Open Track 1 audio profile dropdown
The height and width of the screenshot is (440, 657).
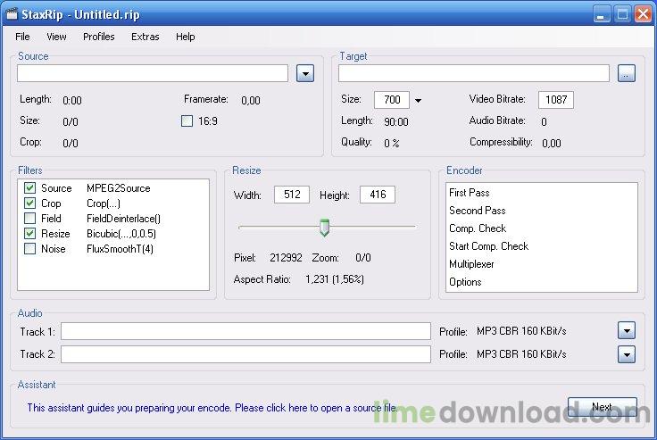pos(627,331)
